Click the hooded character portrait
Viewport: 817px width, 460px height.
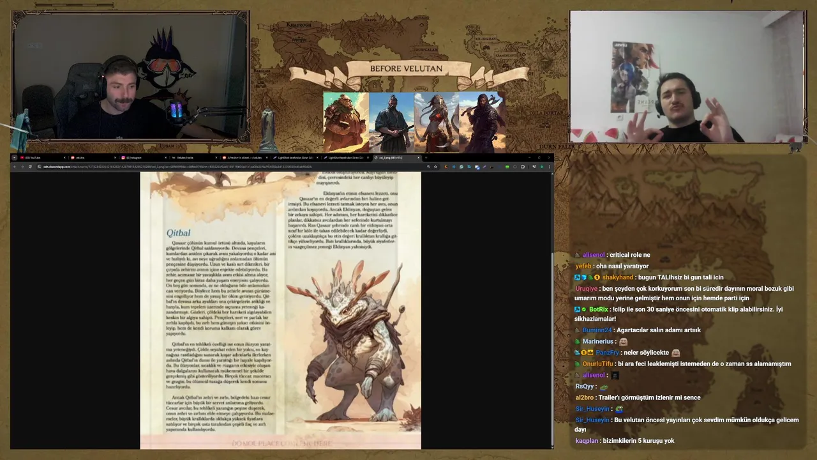[x=482, y=121]
